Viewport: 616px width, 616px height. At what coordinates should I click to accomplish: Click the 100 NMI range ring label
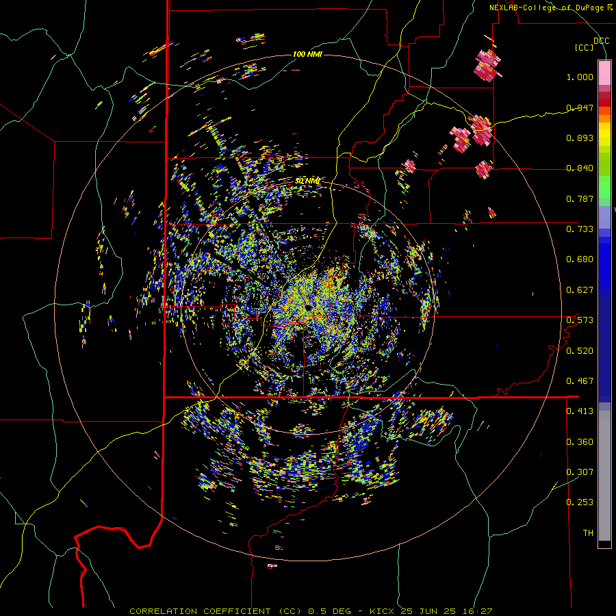307,54
